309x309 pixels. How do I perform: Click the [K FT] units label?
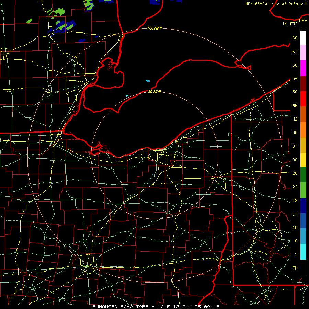290,24
